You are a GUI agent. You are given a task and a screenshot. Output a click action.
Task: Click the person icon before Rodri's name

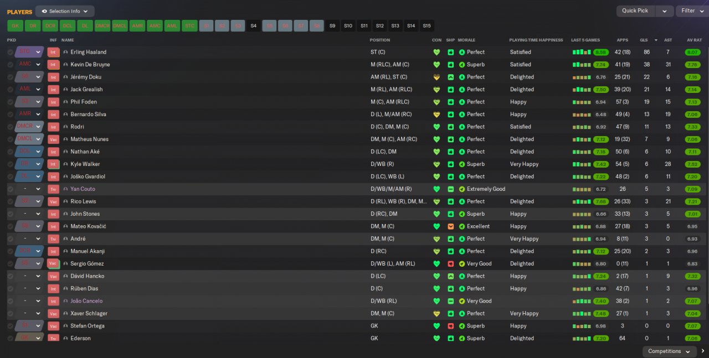pos(66,127)
